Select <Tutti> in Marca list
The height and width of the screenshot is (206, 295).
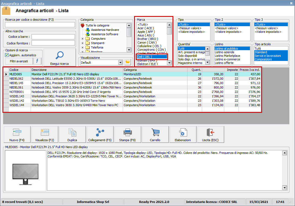pyautogui.click(x=143, y=25)
